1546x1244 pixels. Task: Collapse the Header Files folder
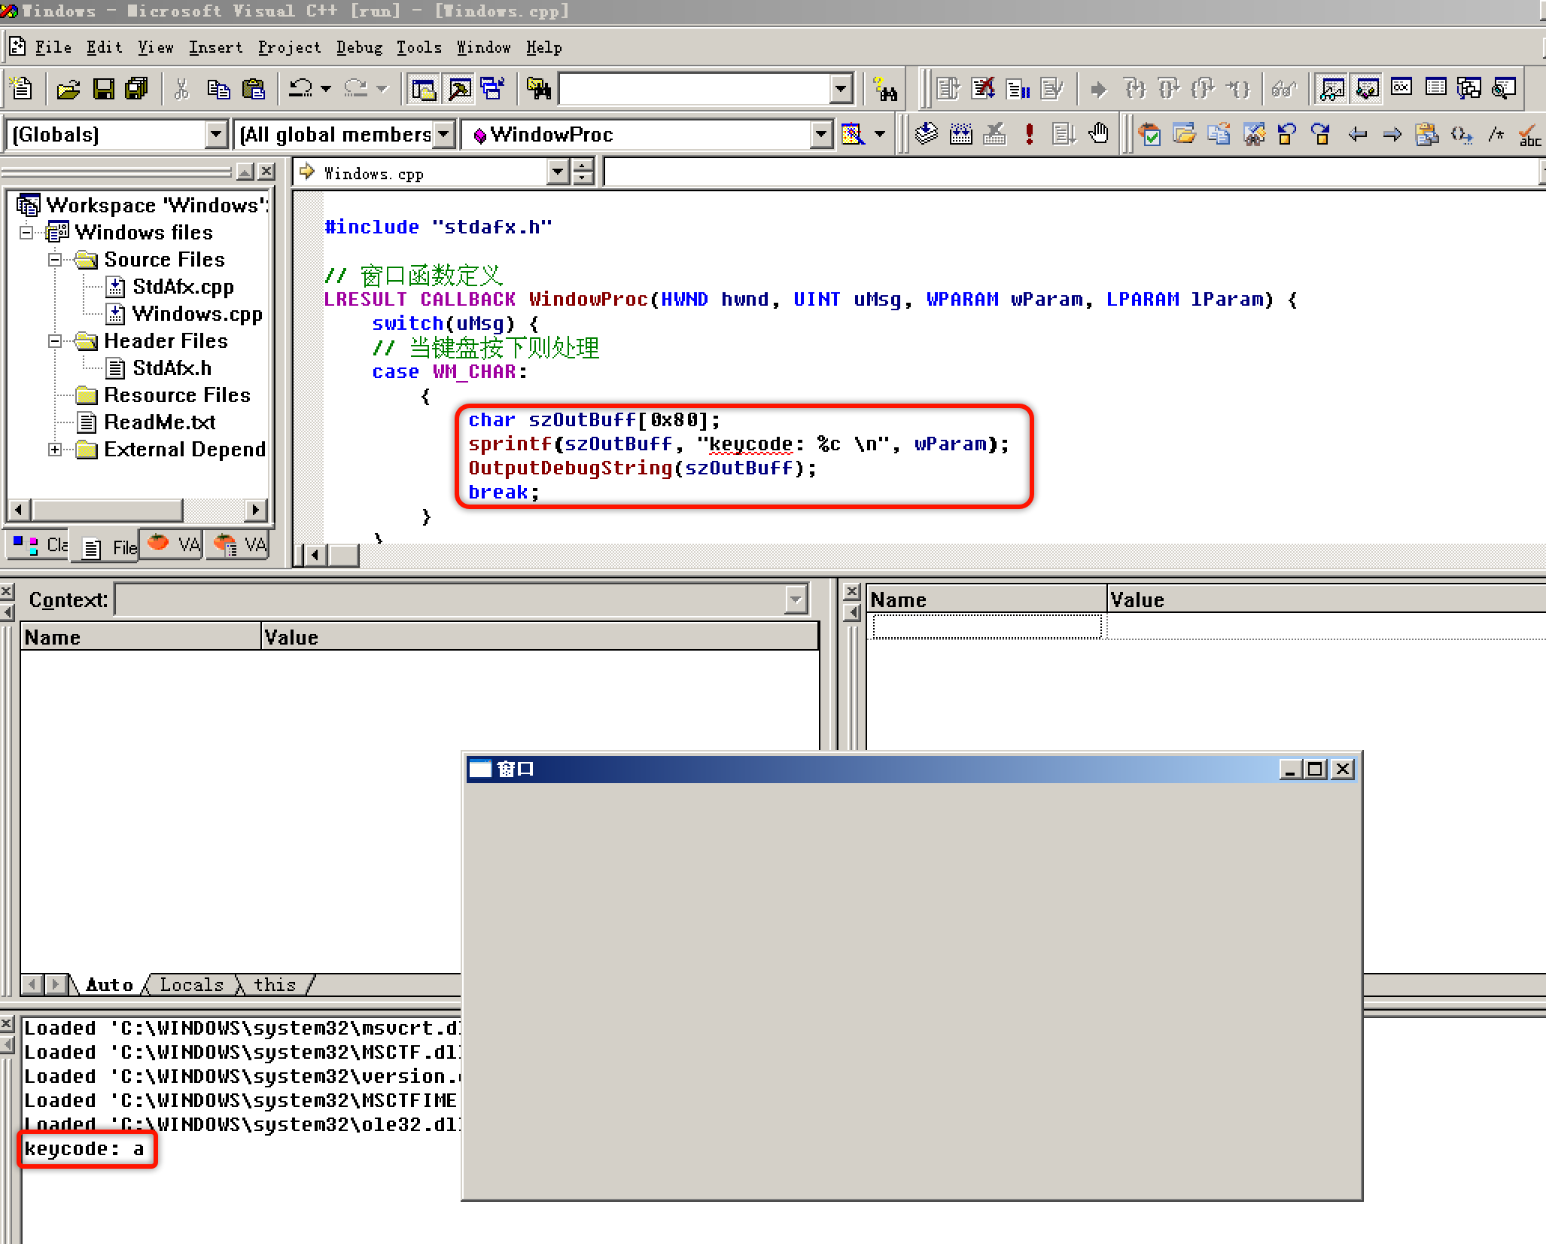click(x=55, y=341)
